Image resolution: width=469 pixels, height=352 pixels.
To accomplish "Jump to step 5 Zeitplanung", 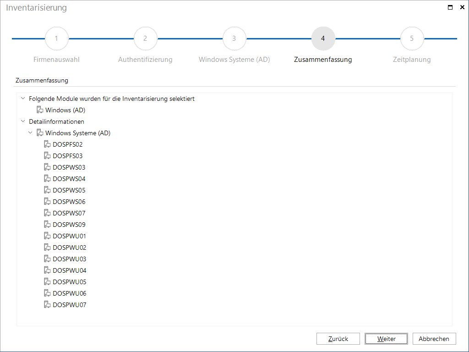I will tap(412, 38).
